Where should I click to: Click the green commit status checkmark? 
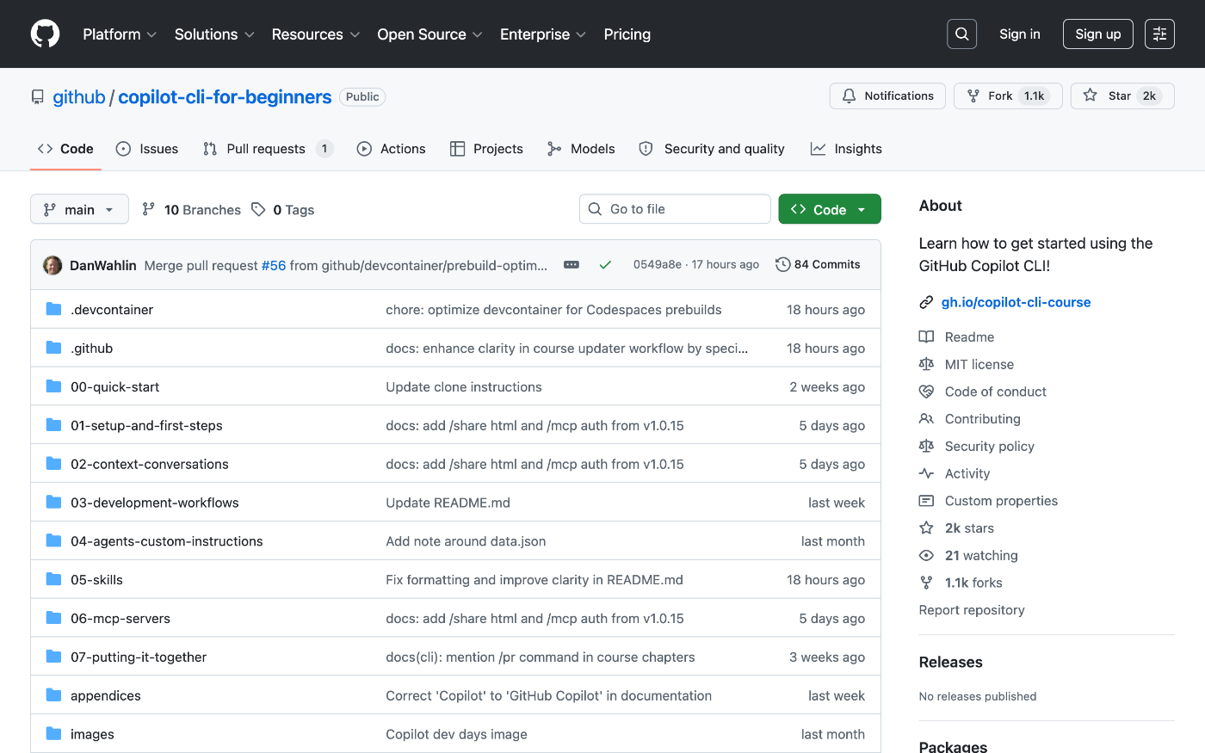(x=605, y=265)
